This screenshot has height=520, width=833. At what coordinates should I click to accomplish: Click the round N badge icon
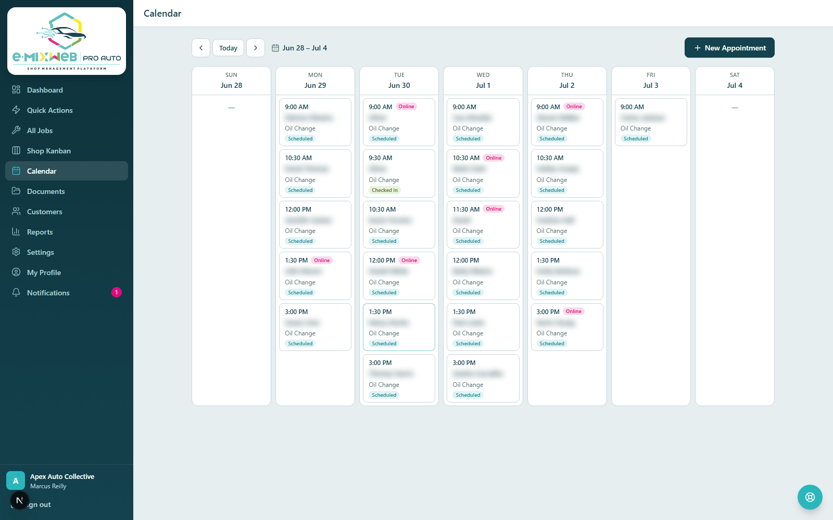click(x=19, y=501)
